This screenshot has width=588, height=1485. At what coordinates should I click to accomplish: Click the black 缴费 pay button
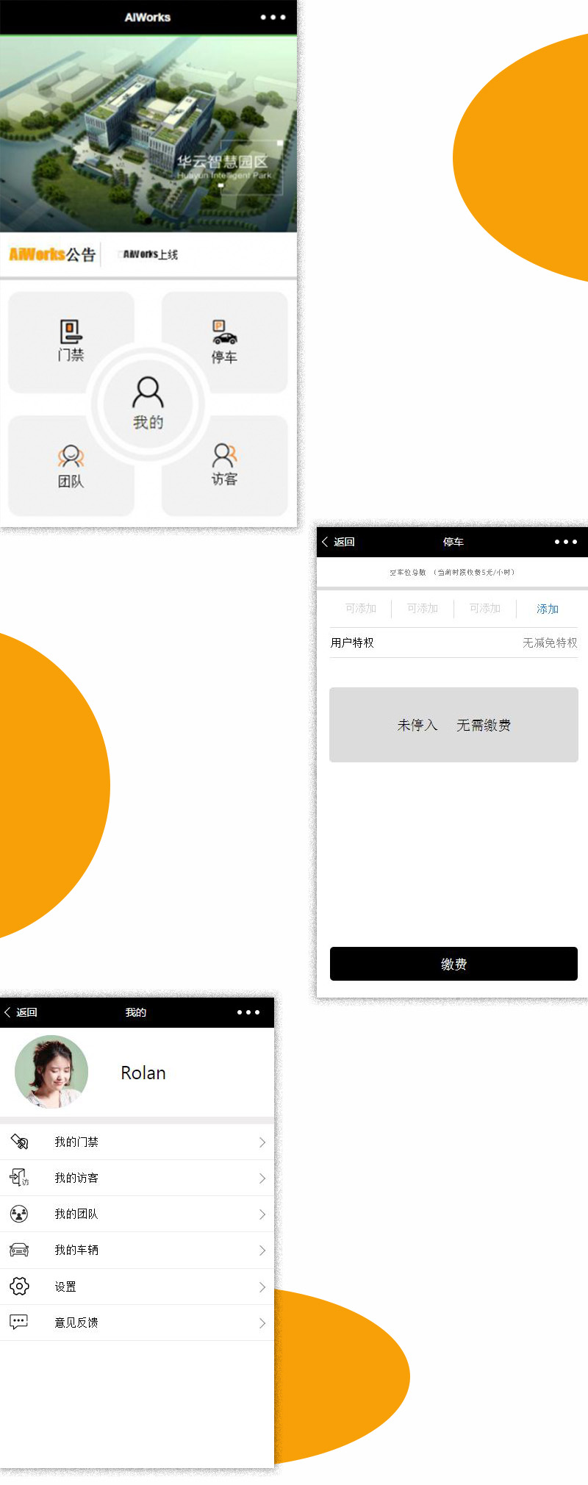coord(453,964)
